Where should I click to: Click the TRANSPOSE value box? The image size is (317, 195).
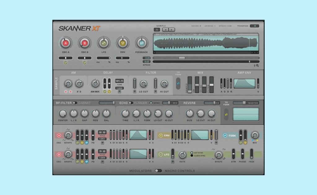click(x=254, y=26)
